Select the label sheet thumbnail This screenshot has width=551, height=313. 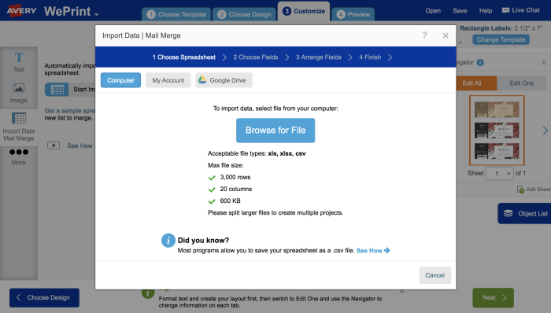coord(497,131)
